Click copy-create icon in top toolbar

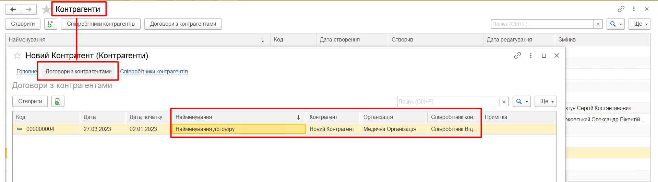pyautogui.click(x=50, y=24)
